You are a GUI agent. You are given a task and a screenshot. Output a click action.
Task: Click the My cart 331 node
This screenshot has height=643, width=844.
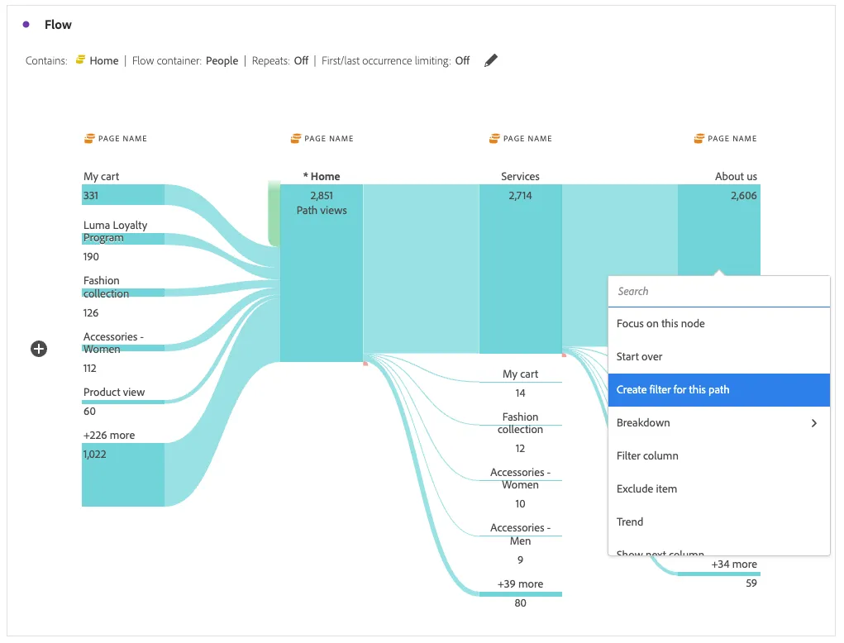(x=122, y=195)
